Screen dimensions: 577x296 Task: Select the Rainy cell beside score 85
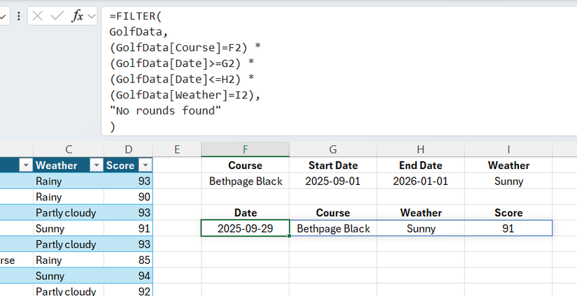(69, 260)
